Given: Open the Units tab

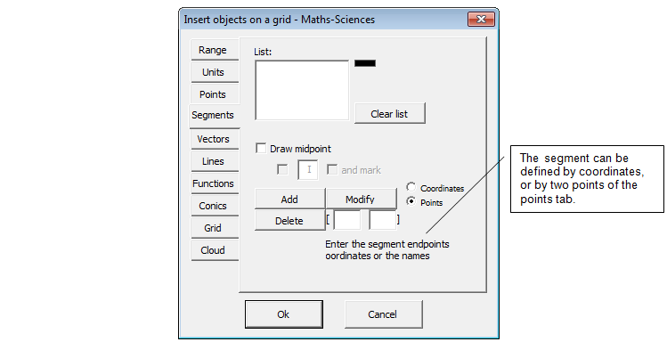Looking at the screenshot, I should (x=214, y=72).
